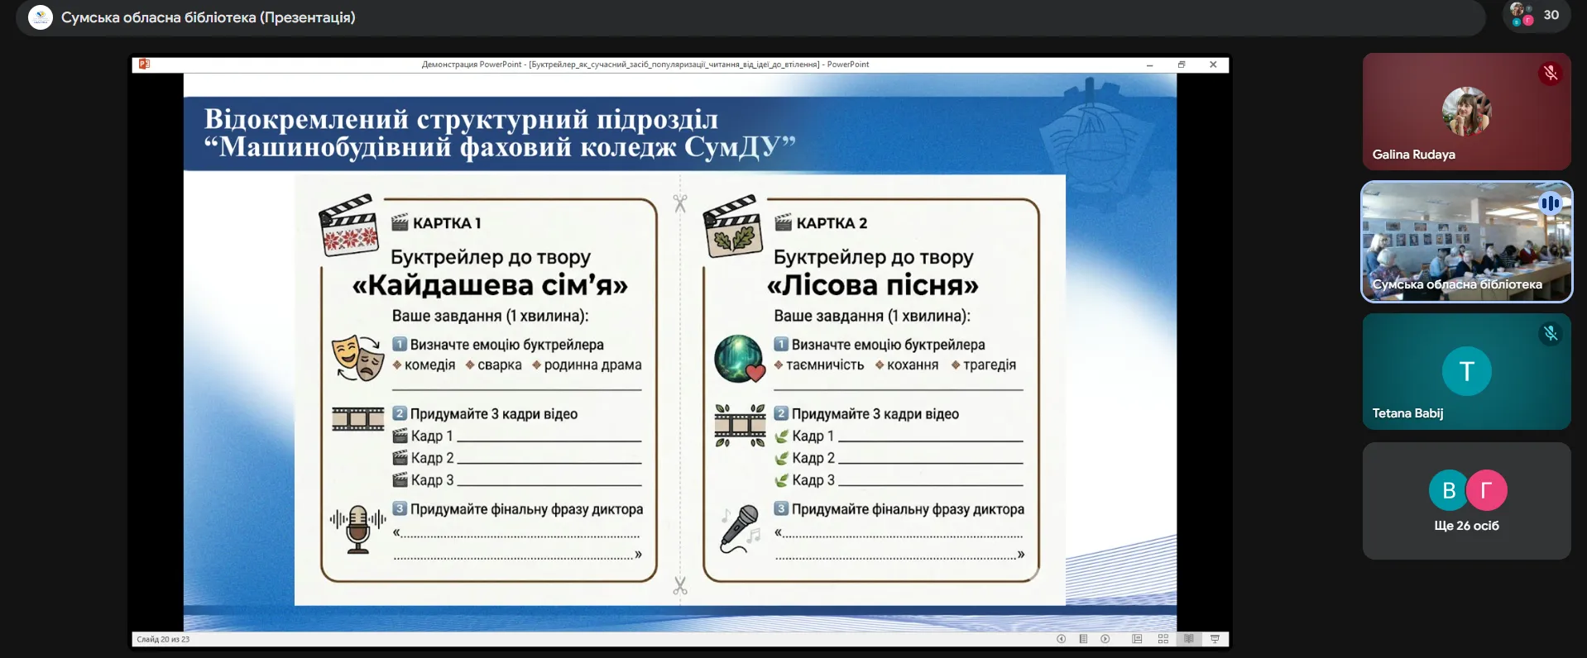This screenshot has height=658, width=1587.
Task: Click the title 'Сумська обласна бібліотека (Презентація)'
Action: (x=209, y=17)
